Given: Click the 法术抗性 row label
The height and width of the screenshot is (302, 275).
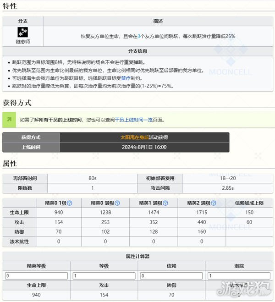Looking at the screenshot, I should pos(19,242).
